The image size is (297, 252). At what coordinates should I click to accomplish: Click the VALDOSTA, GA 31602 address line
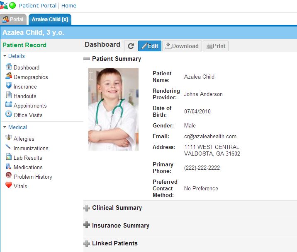(212, 154)
